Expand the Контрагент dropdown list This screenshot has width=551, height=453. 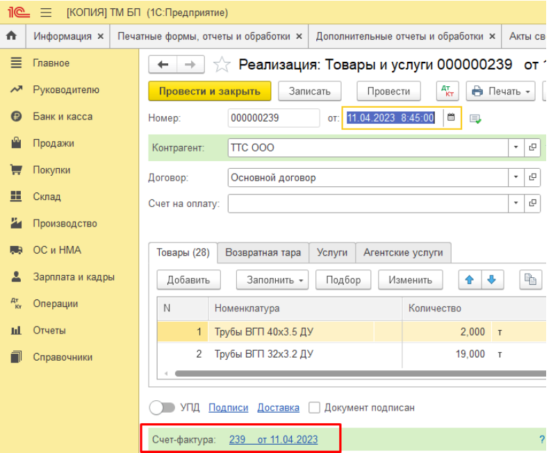coord(516,147)
